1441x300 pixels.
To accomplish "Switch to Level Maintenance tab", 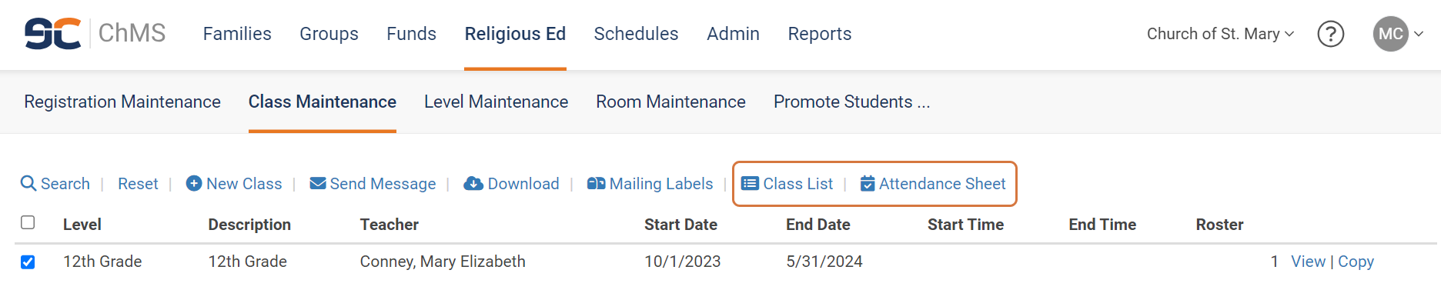I will point(496,102).
